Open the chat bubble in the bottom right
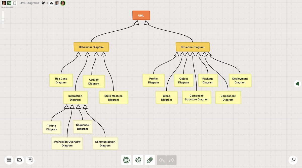Viewport: 302px width, 168px height. [x=293, y=159]
